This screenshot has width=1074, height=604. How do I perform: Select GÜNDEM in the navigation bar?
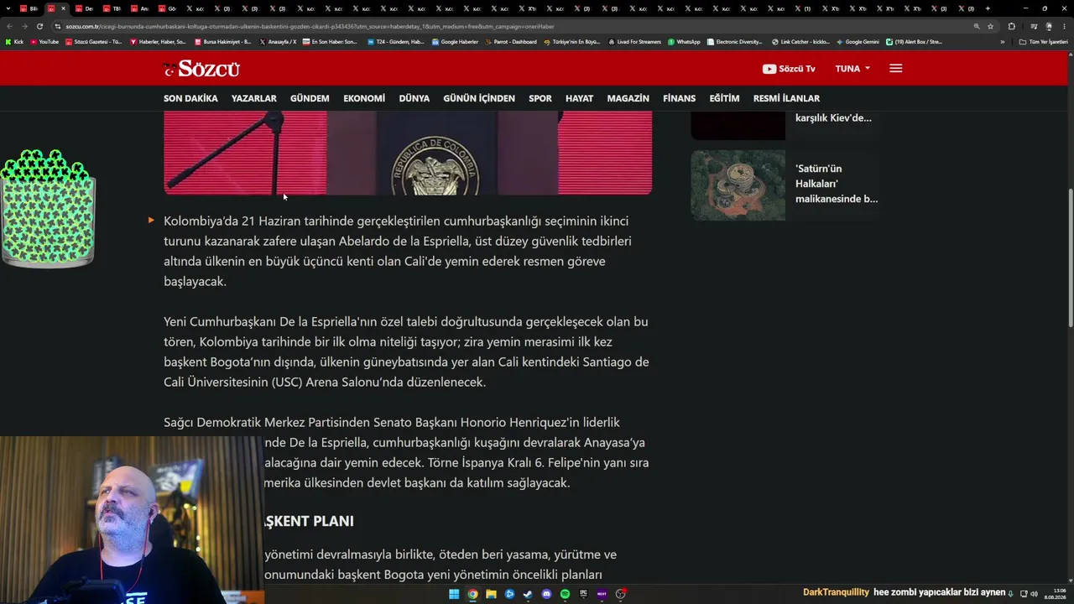[310, 98]
